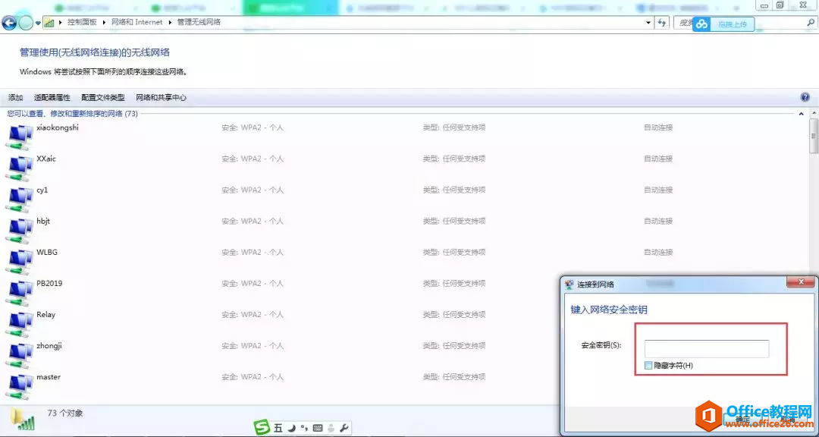
Task: Close the 连接到网络 dialog
Action: click(801, 282)
